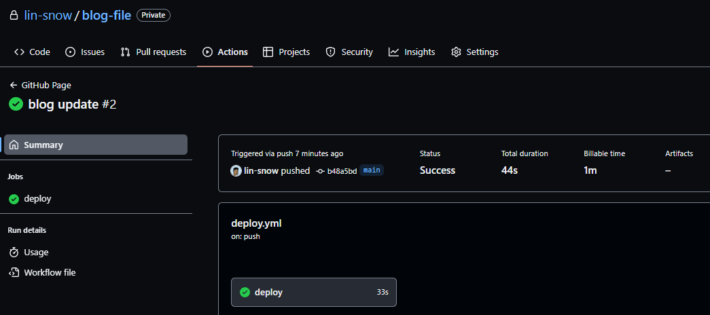Click the deploy.yml workflow heading
This screenshot has height=315, width=710.
[256, 223]
